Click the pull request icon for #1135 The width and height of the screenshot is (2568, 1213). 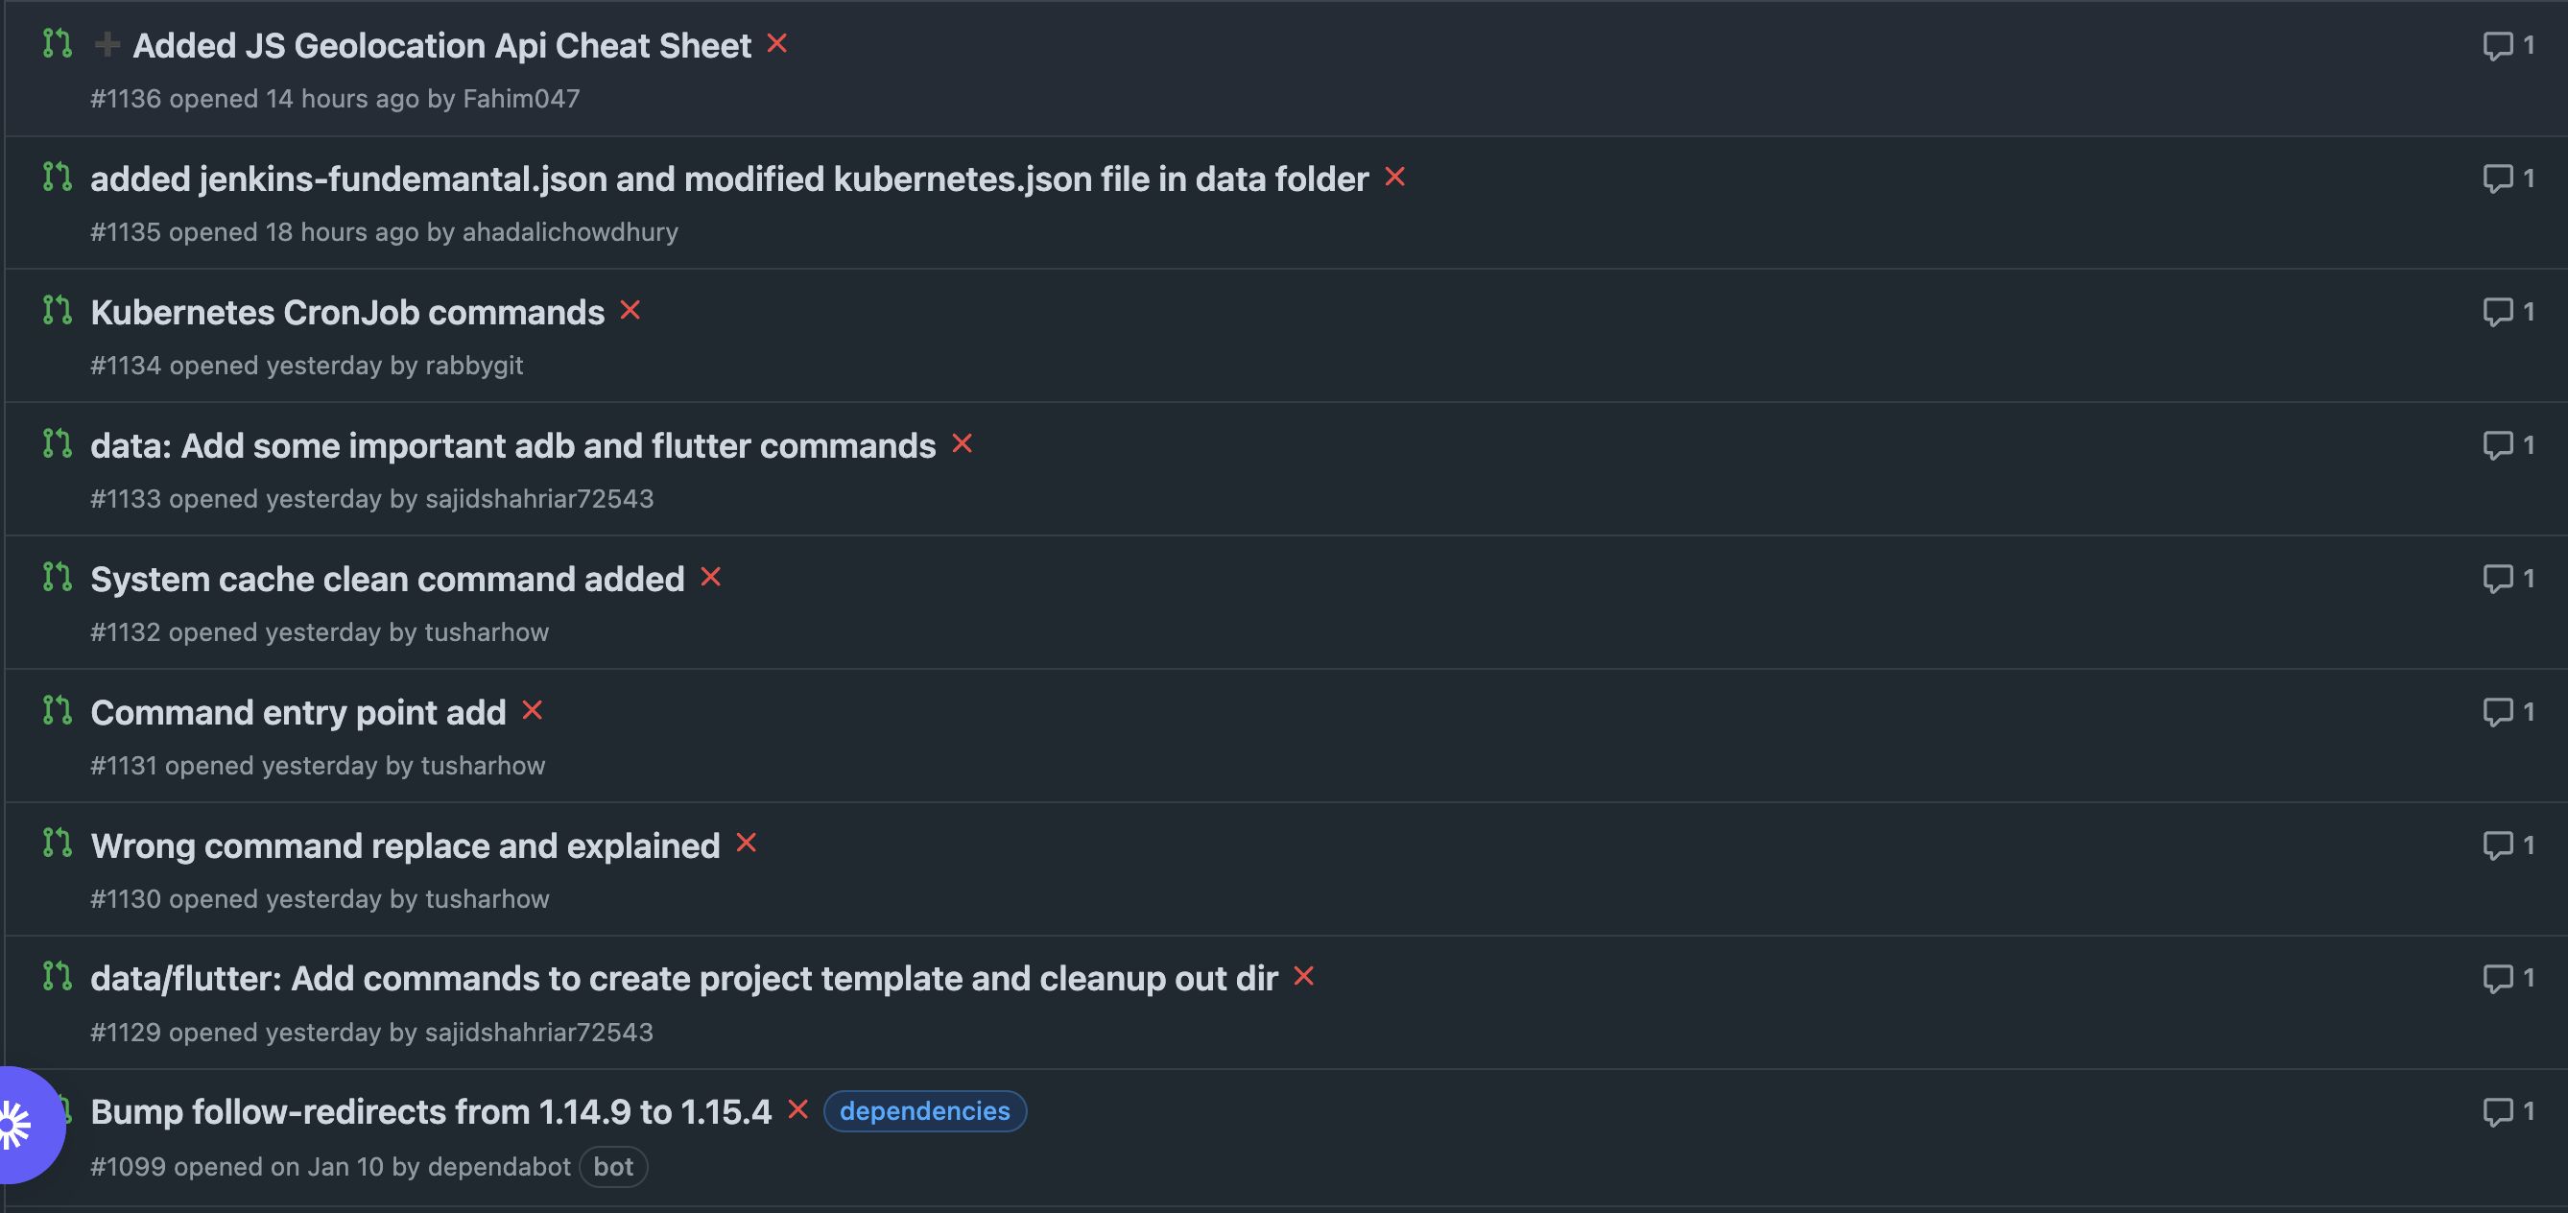[58, 178]
